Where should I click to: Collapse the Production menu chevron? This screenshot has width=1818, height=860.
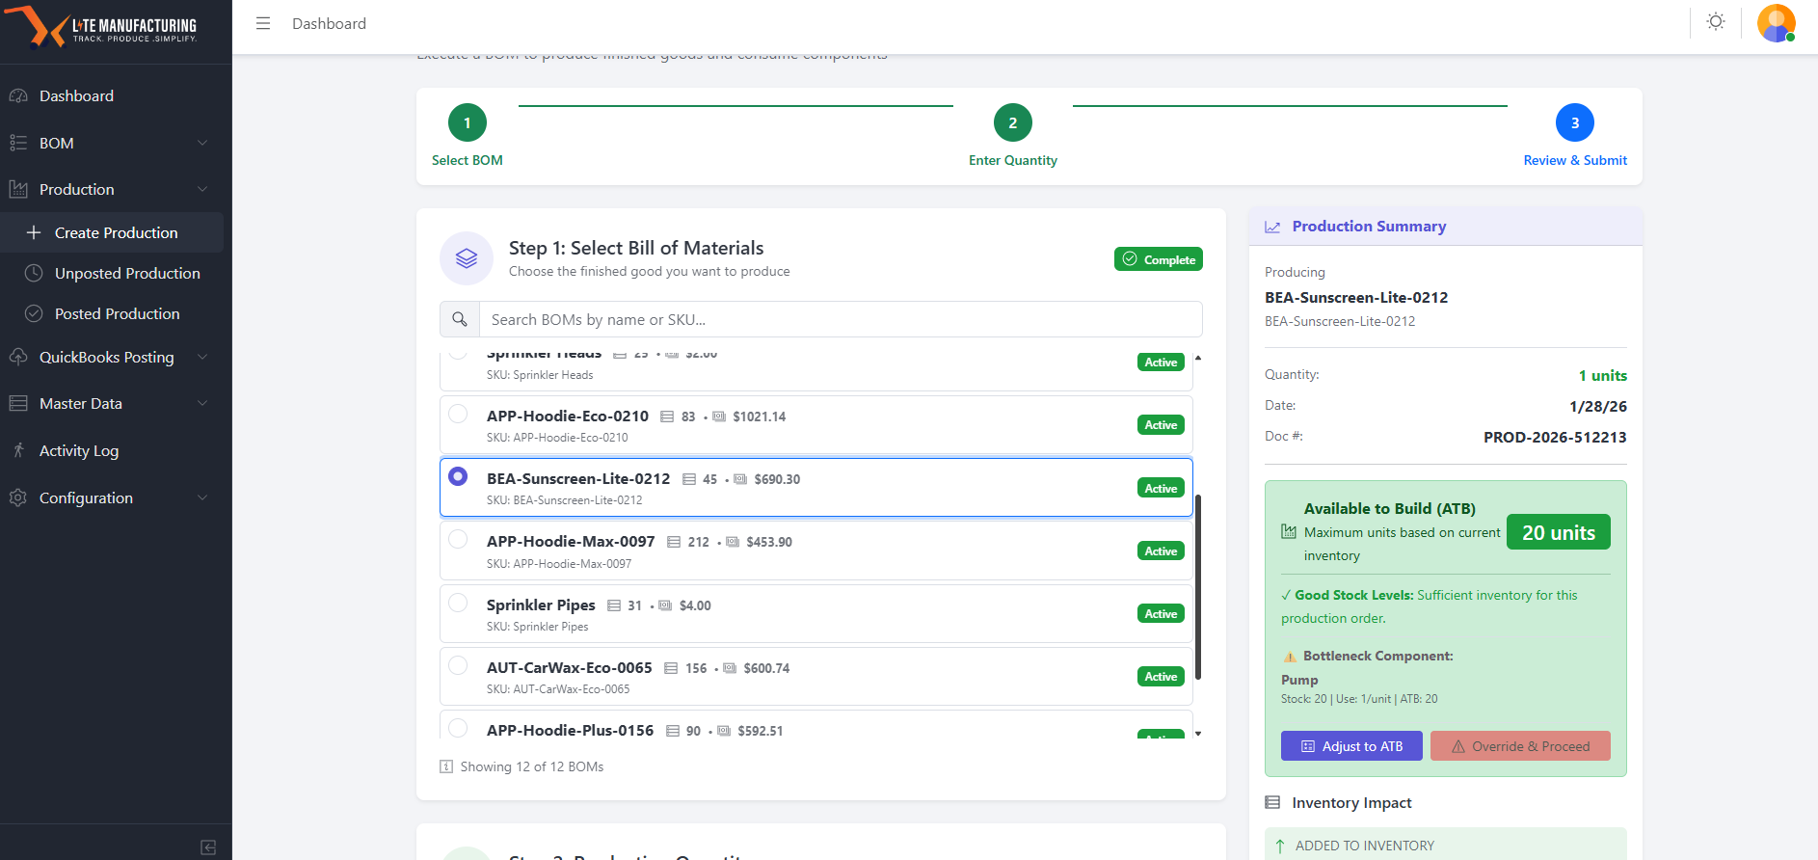202,189
